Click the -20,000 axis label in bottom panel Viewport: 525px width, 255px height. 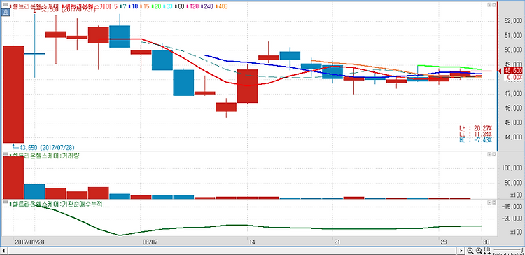point(512,219)
